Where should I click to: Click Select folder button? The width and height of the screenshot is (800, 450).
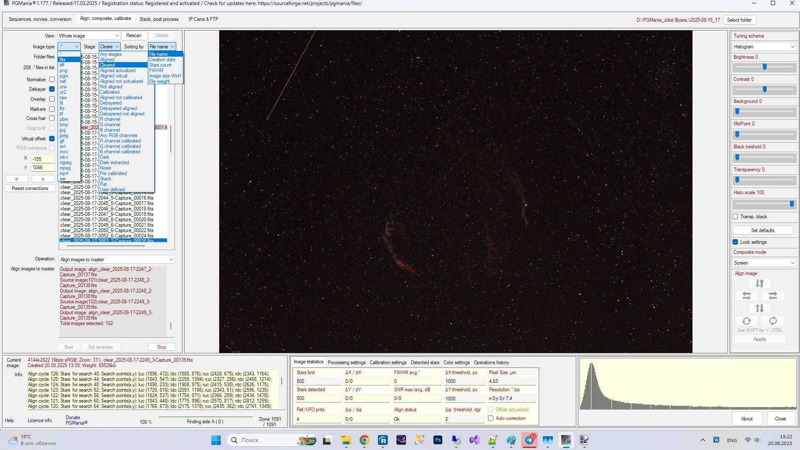coord(739,20)
